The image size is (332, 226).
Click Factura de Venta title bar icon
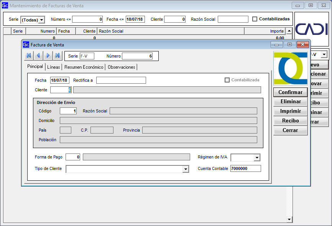coord(26,45)
